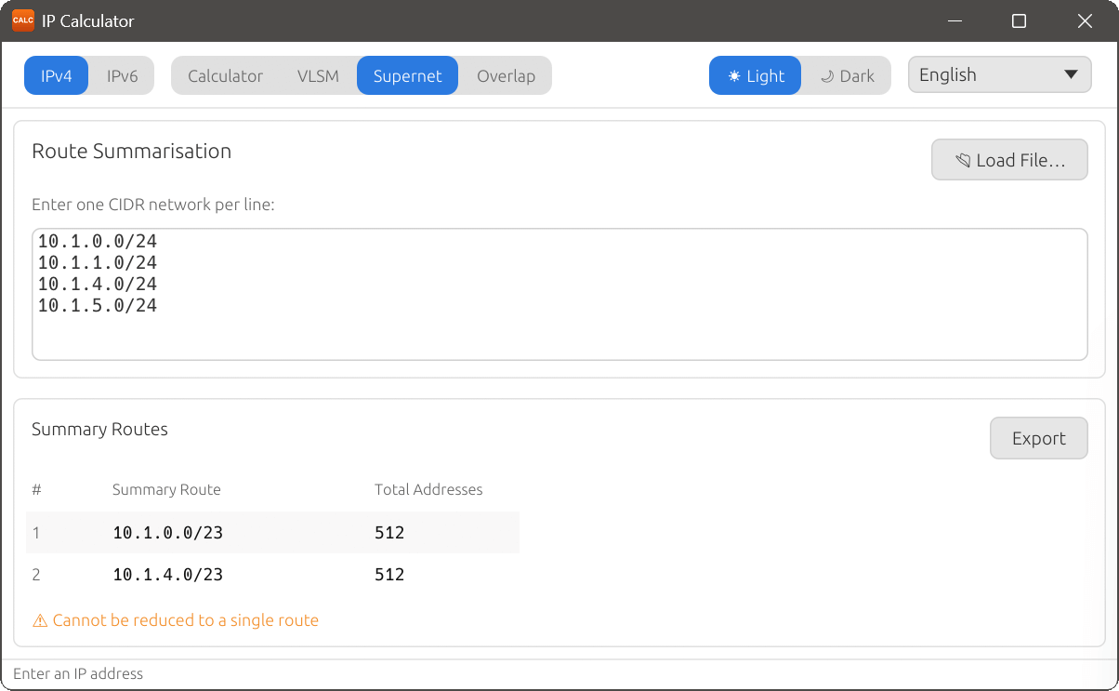Switch to IPv4 mode
The width and height of the screenshot is (1119, 691).
57,76
